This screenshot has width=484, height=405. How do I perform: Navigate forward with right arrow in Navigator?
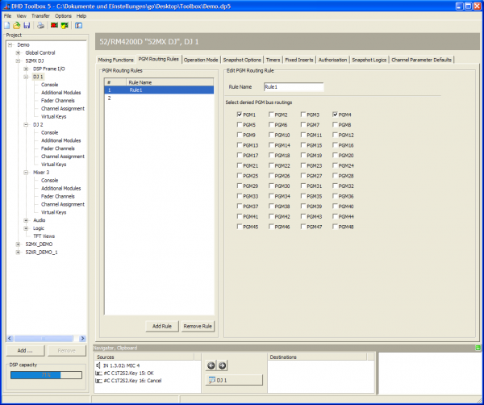[222, 365]
